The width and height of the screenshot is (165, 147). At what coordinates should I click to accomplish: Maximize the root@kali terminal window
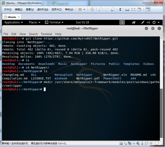point(153,28)
